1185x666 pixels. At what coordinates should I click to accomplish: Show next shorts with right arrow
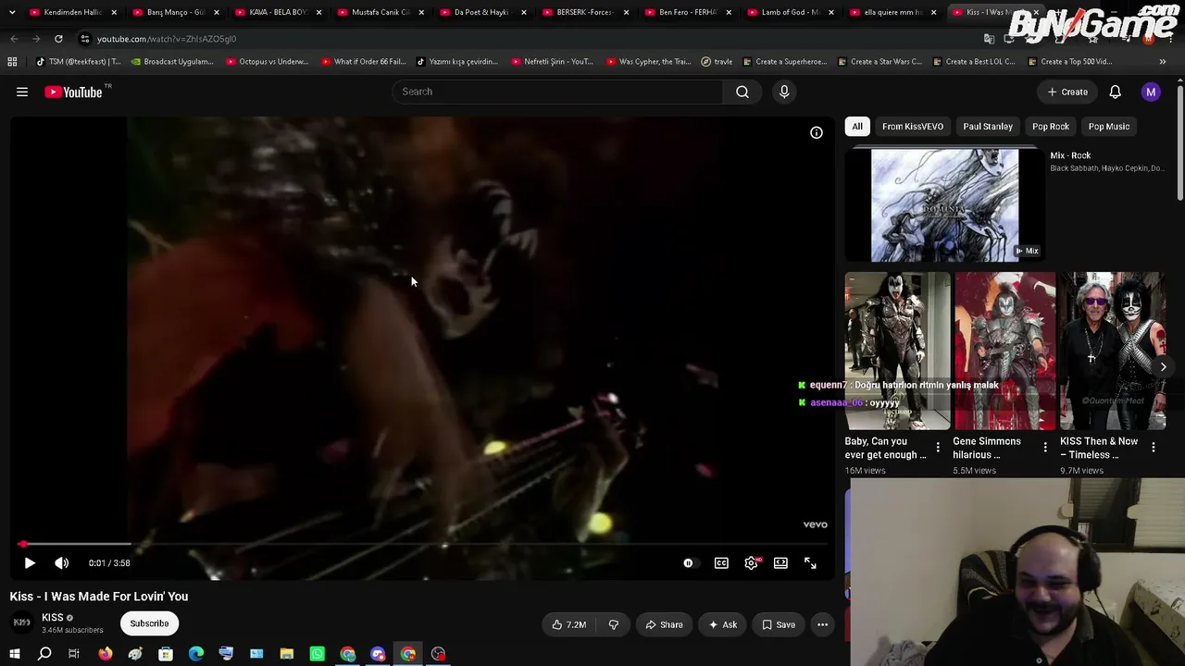coord(1163,367)
